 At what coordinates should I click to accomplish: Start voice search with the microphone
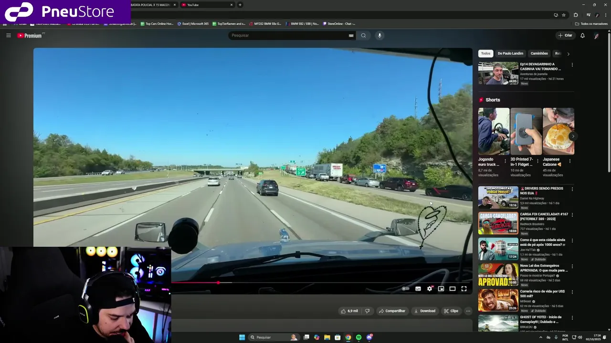(379, 35)
